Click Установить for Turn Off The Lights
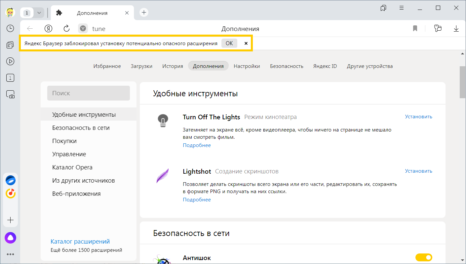The height and width of the screenshot is (264, 466). click(x=418, y=117)
